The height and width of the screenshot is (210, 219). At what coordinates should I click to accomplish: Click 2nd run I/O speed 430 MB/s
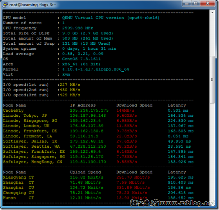[70, 90]
